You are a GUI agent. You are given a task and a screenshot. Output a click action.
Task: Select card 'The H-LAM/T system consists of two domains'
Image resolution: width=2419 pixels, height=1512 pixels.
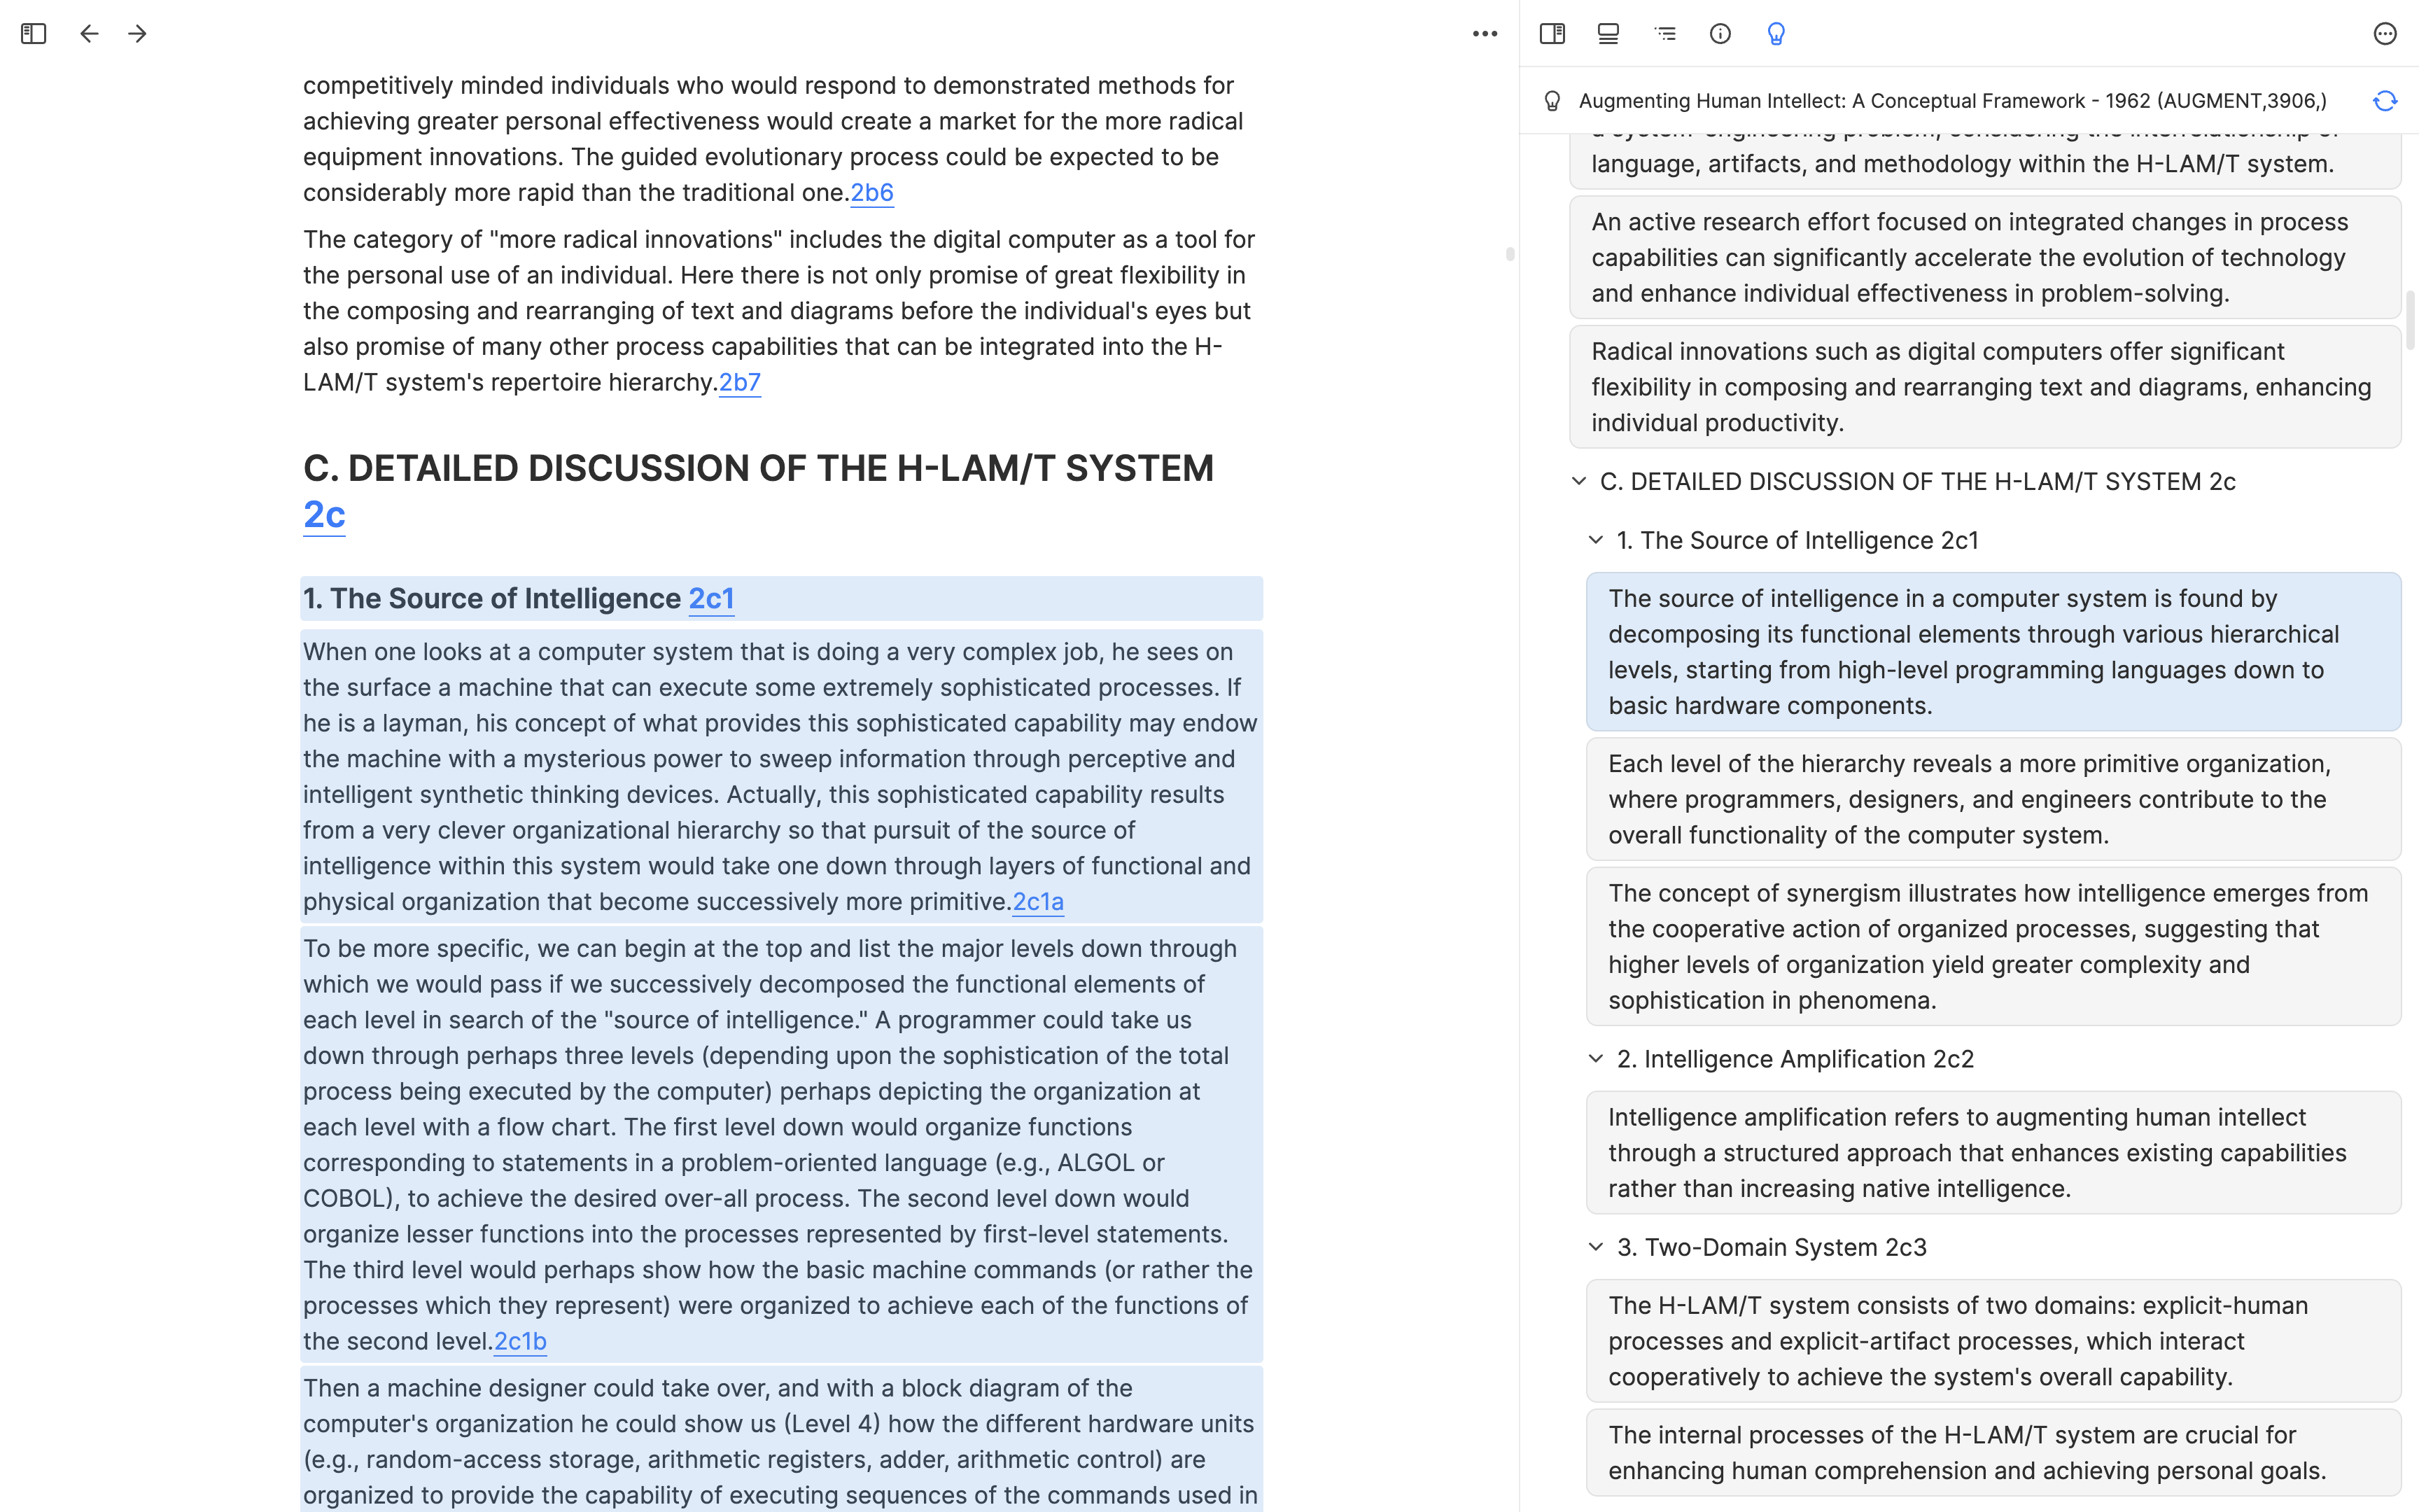[1993, 1341]
